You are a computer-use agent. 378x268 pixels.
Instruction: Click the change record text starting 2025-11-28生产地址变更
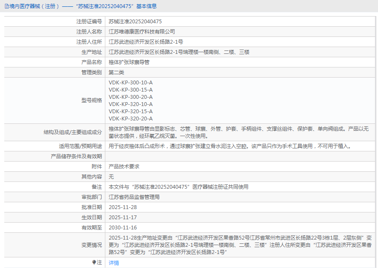coord(240,245)
